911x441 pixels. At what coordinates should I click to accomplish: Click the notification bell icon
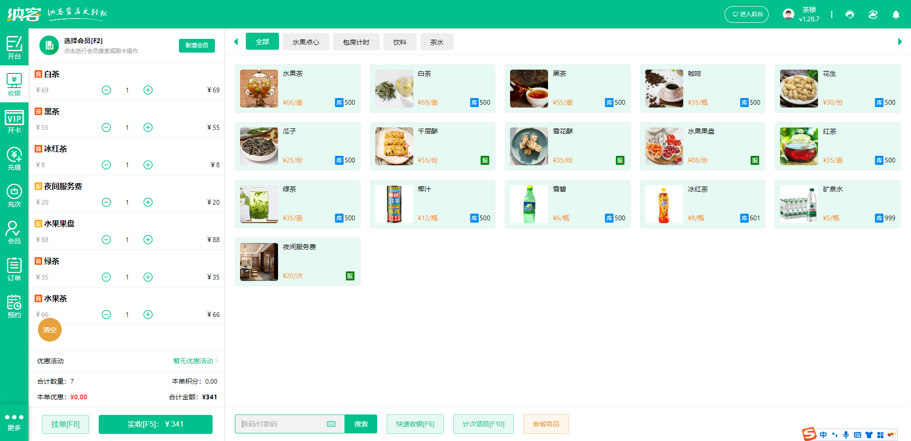coord(896,15)
